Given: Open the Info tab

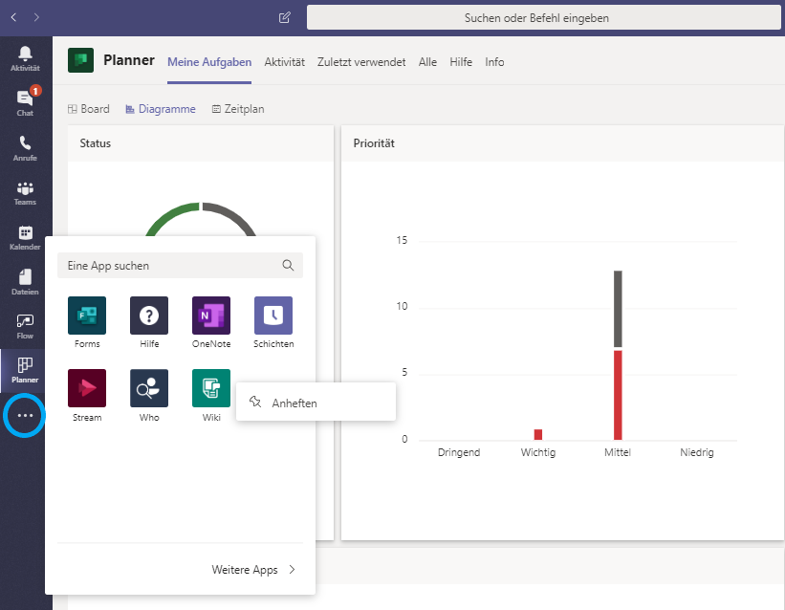Looking at the screenshot, I should pyautogui.click(x=494, y=62).
